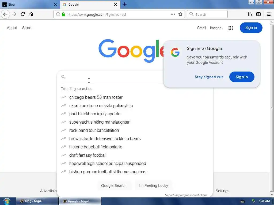Click the URL address bar
The width and height of the screenshot is (274, 205).
point(119,14)
